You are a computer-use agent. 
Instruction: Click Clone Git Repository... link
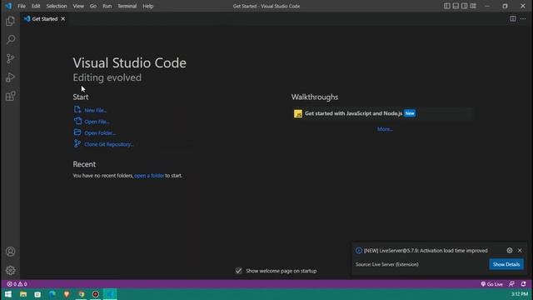coord(109,144)
